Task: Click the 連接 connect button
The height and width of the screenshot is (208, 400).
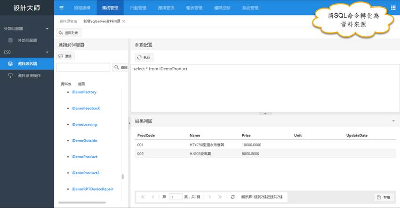Action: (x=65, y=56)
